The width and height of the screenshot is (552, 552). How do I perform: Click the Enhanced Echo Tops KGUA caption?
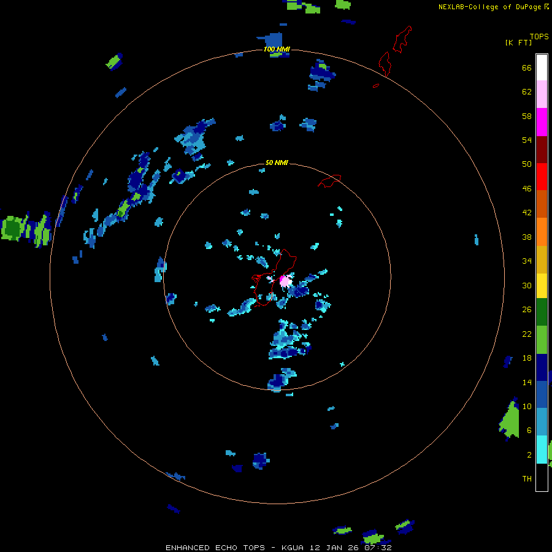point(278,548)
